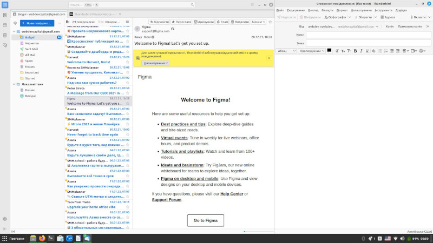Click Go to Figma button
433x243 pixels.
pos(206,220)
